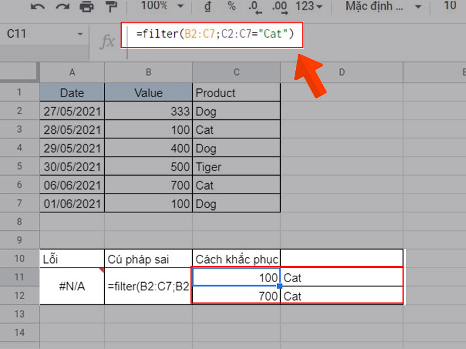Screen dimensions: 466x349
Task: Select row 8 header
Action: click(19, 222)
